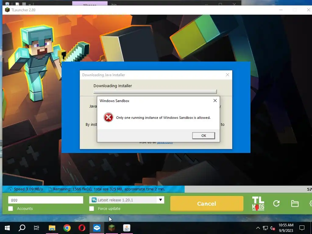Click the TLauncher download progress bar

[x=157, y=189]
